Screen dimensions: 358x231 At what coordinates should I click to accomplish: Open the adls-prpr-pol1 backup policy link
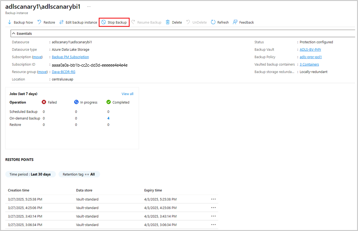pos(311,57)
